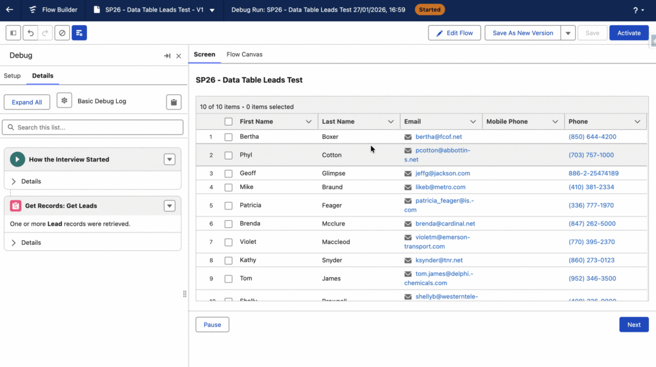Click the toggle toolbox panel icon
Screen dimensions: 656x367
pyautogui.click(x=13, y=33)
